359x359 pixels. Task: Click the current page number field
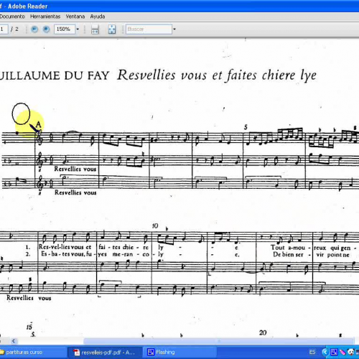pyautogui.click(x=4, y=29)
